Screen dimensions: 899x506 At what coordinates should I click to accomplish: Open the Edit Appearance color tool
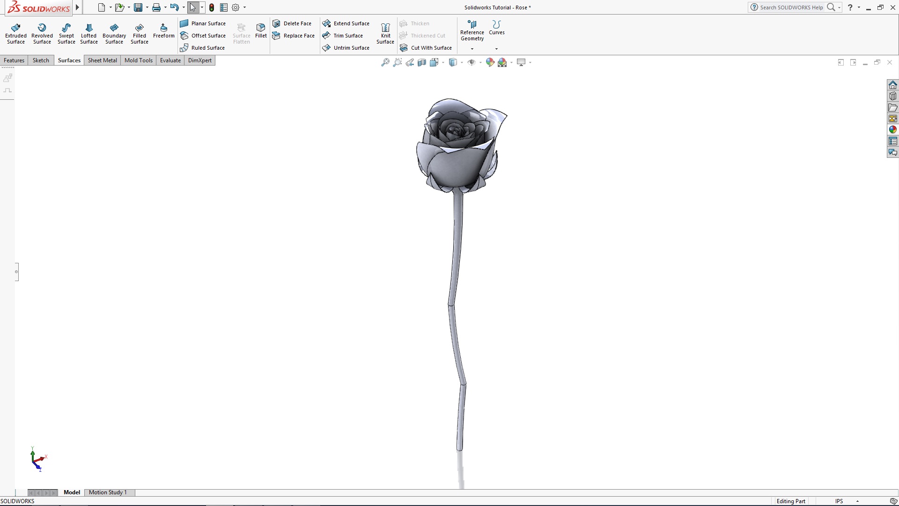pos(489,62)
